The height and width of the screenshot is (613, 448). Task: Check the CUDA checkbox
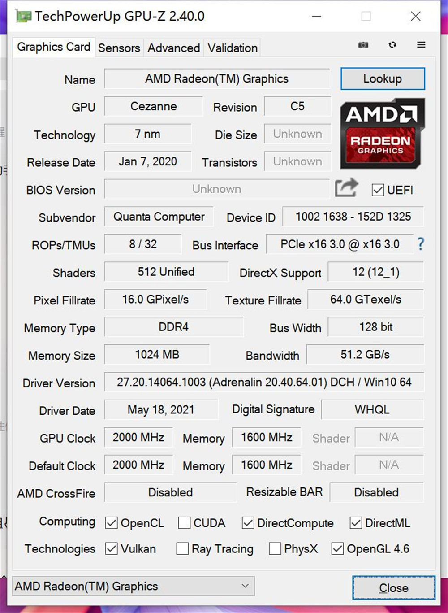coord(184,523)
